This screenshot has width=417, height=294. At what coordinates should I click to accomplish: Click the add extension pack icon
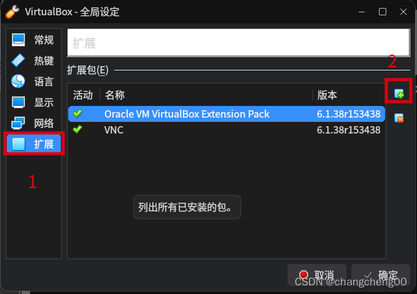coord(399,93)
